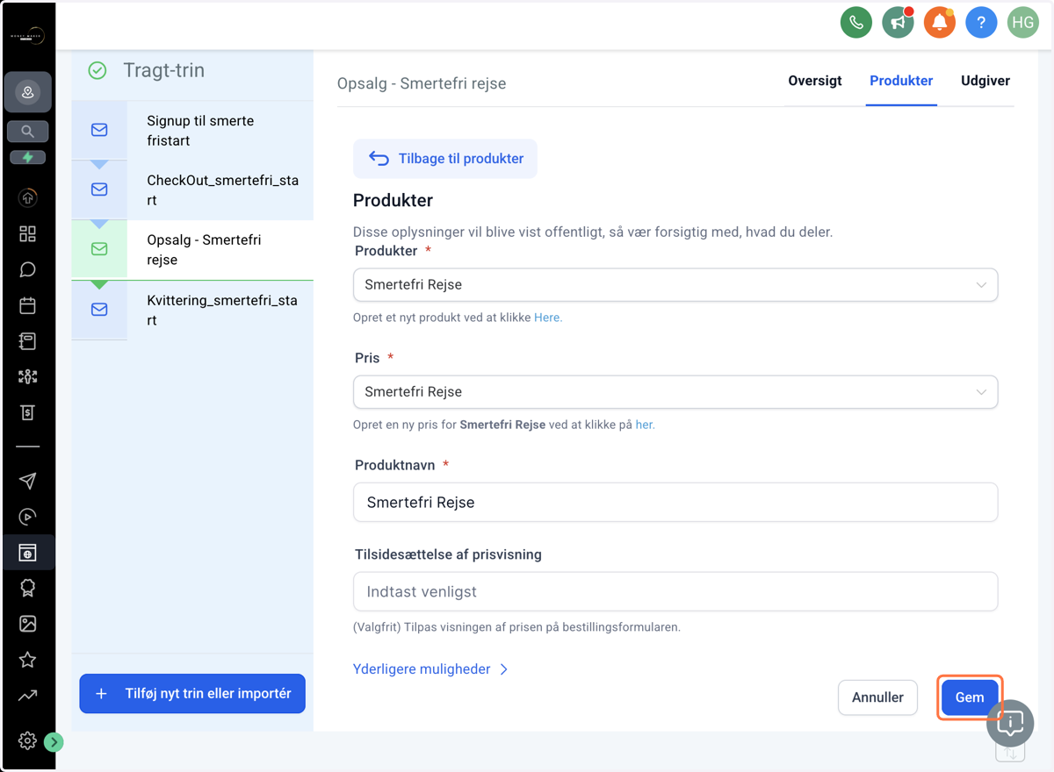Screen dimensions: 1054x772
Task: Open the conversations chat bubble icon
Action: (x=27, y=269)
